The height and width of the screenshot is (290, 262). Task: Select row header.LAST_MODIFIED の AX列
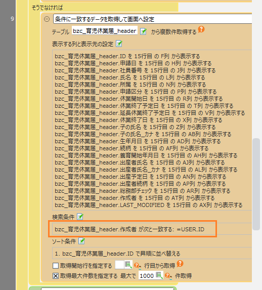click(x=149, y=205)
